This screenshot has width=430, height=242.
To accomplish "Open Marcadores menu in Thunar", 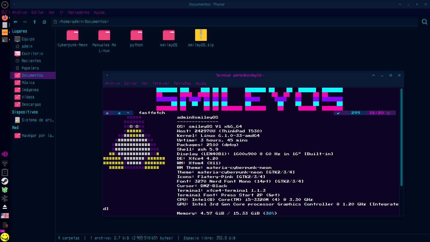I will pyautogui.click(x=78, y=12).
